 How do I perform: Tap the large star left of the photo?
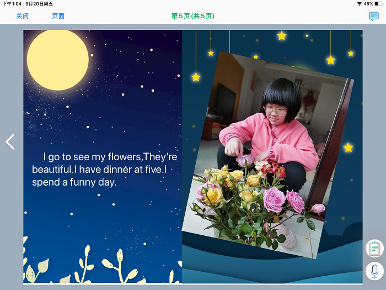196,77
